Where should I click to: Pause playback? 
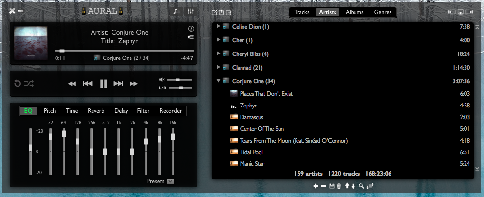tap(103, 84)
